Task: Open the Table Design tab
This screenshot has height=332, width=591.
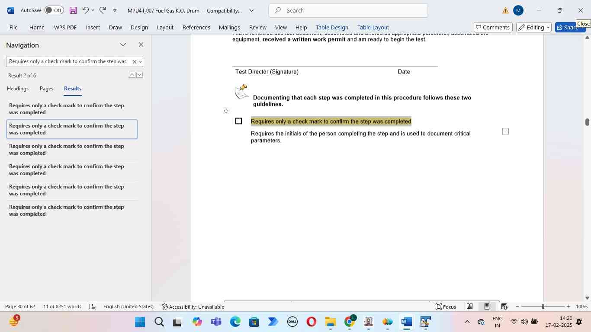Action: 332,27
